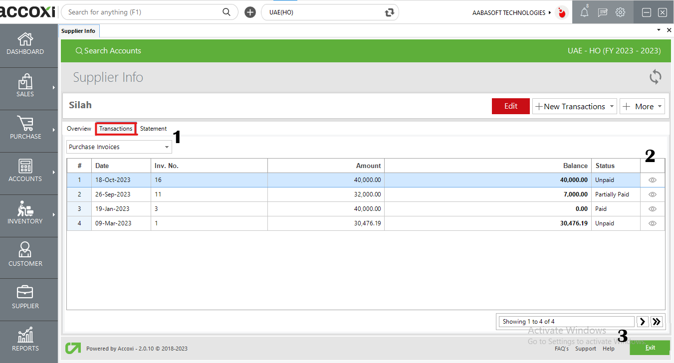Switch to the Overview tab
Screen dimensions: 674x363
point(79,128)
